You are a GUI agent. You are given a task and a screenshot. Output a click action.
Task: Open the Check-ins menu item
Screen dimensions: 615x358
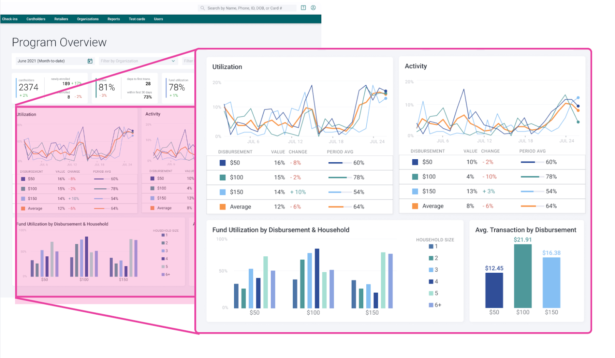coord(10,19)
